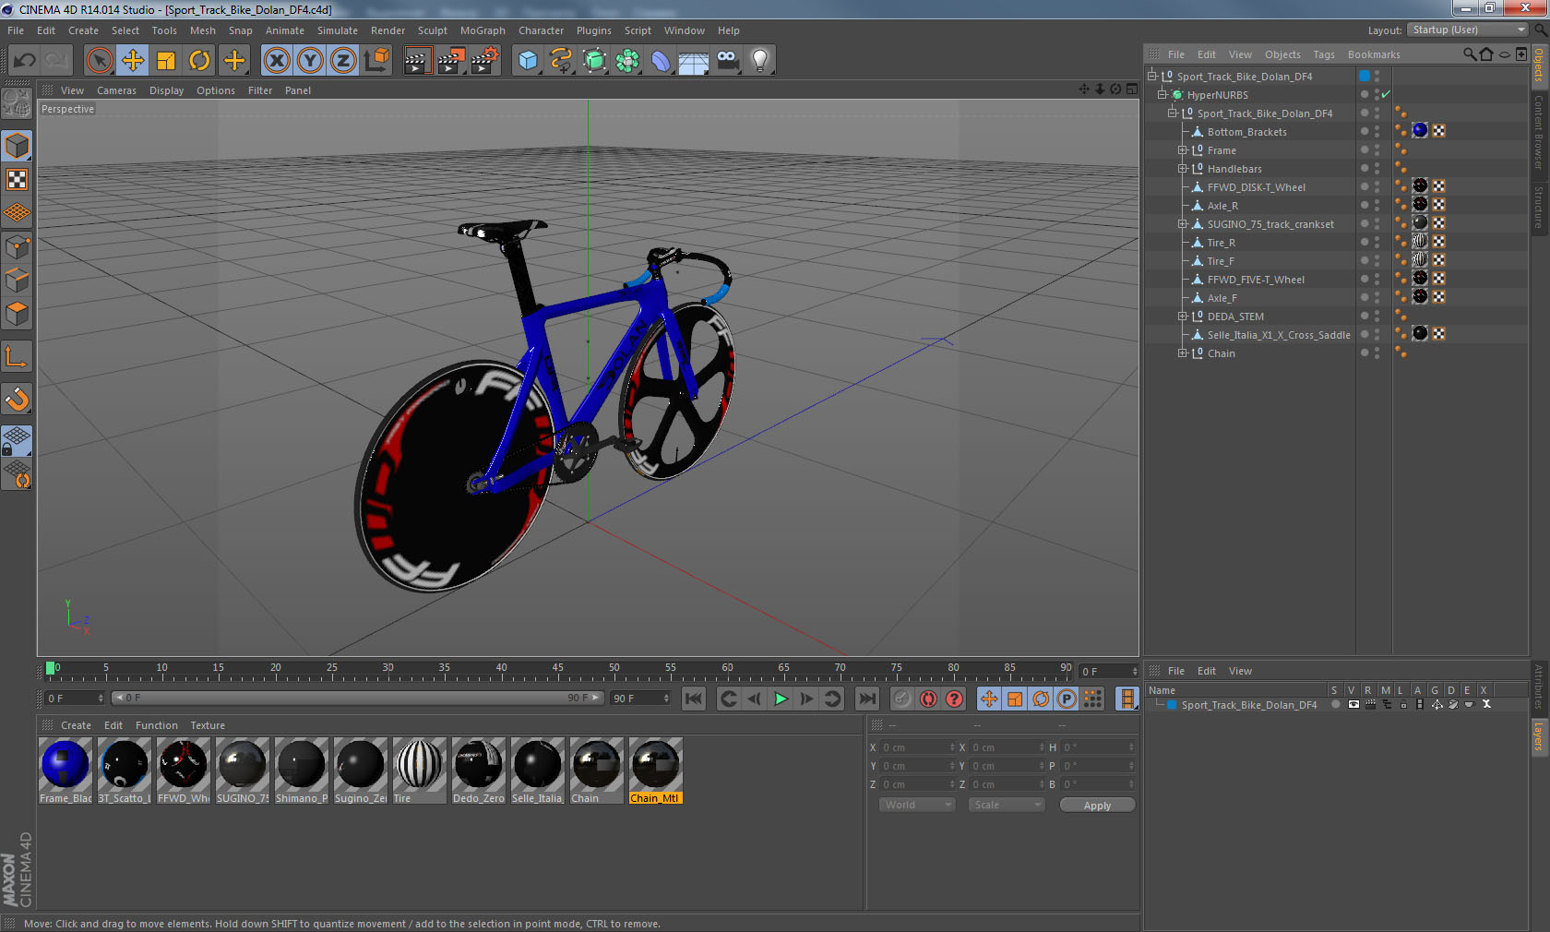Click Render View clapperboard icon

coord(417,61)
